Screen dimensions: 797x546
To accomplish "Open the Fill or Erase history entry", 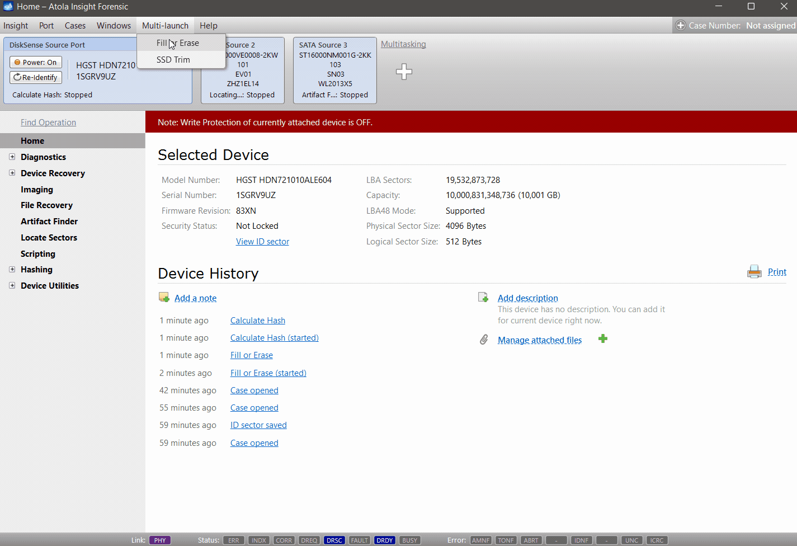I will coord(252,355).
